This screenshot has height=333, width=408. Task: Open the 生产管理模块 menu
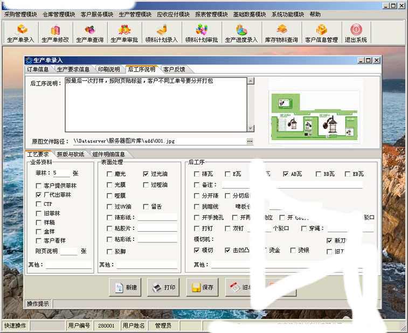coord(135,15)
